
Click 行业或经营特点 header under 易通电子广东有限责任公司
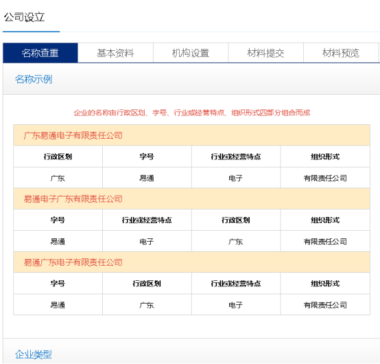coord(147,220)
